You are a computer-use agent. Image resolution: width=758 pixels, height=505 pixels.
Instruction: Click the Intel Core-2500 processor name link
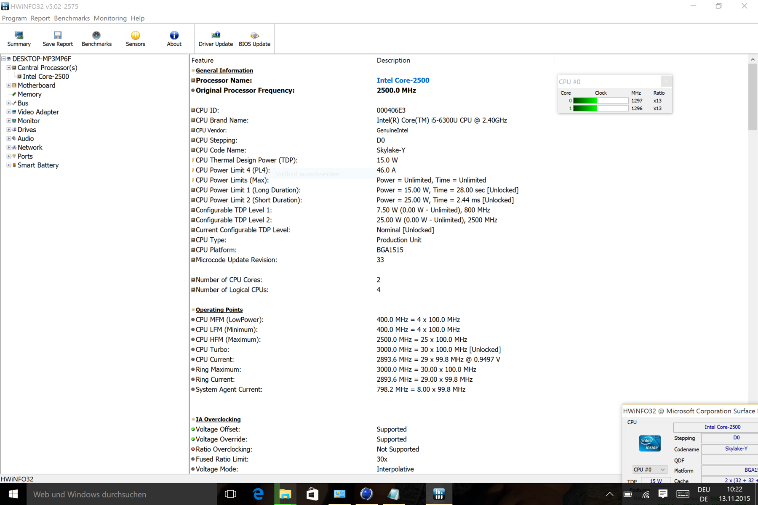point(403,80)
